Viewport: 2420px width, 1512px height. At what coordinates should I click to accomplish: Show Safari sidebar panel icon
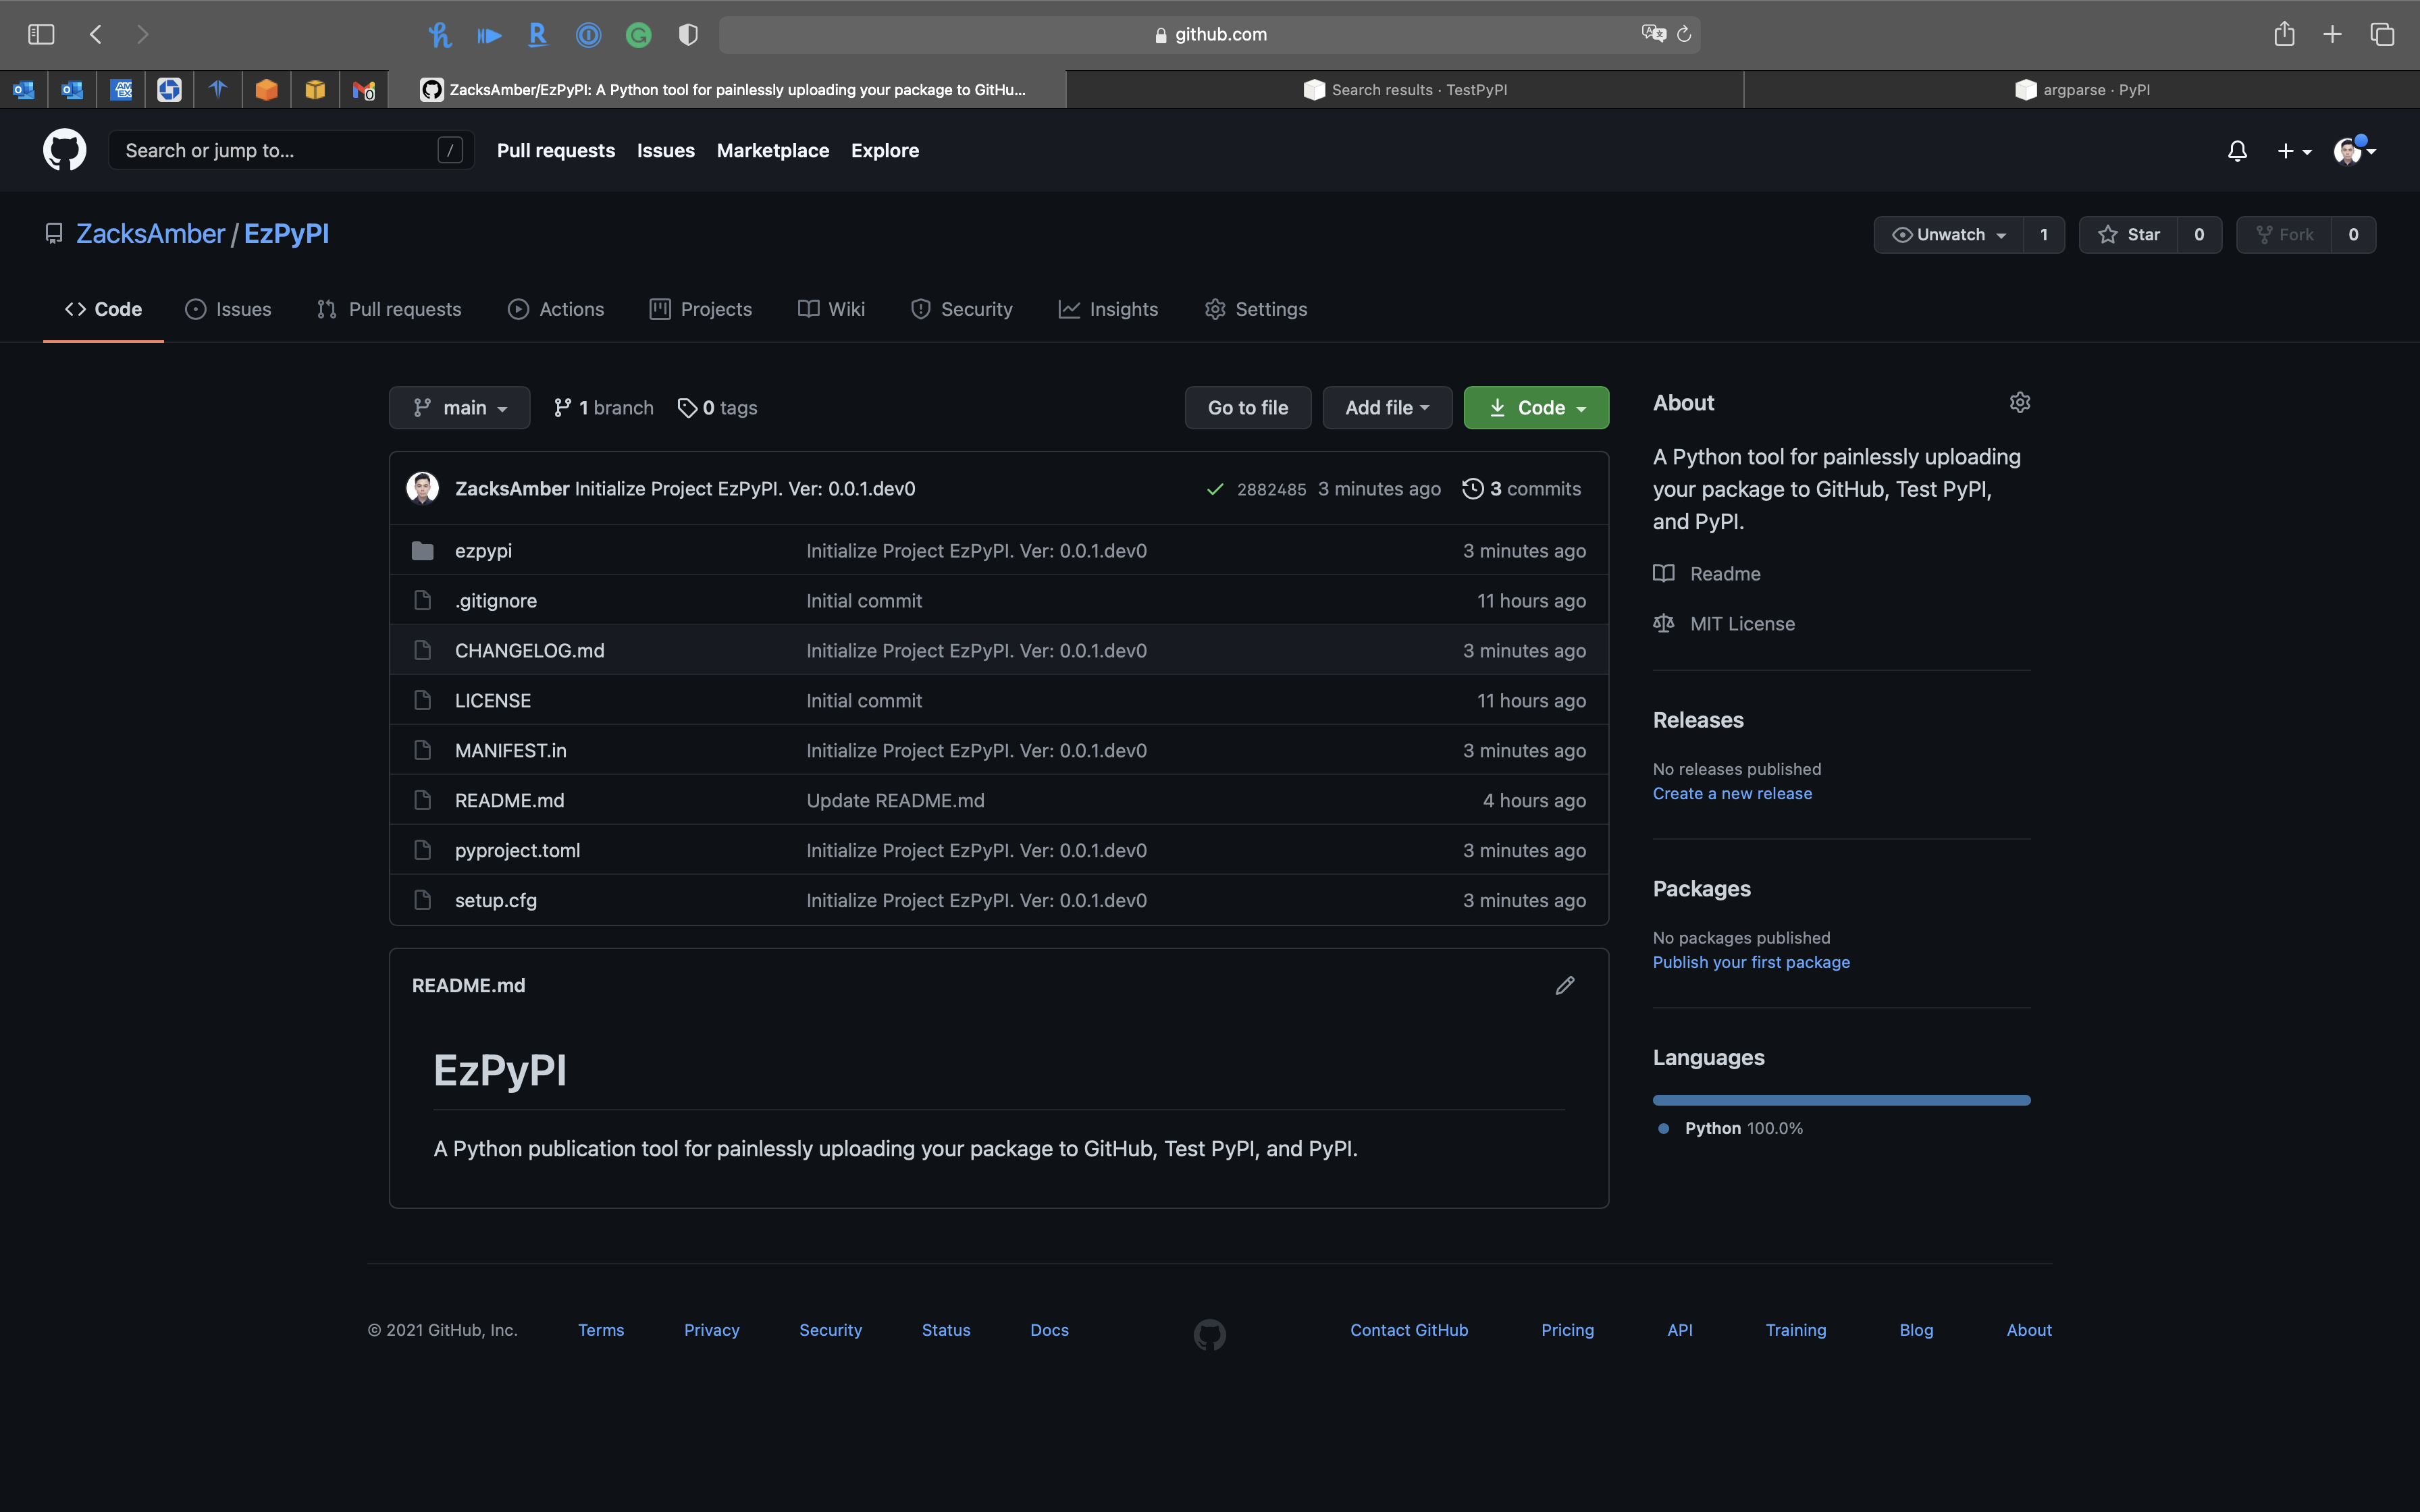point(41,35)
